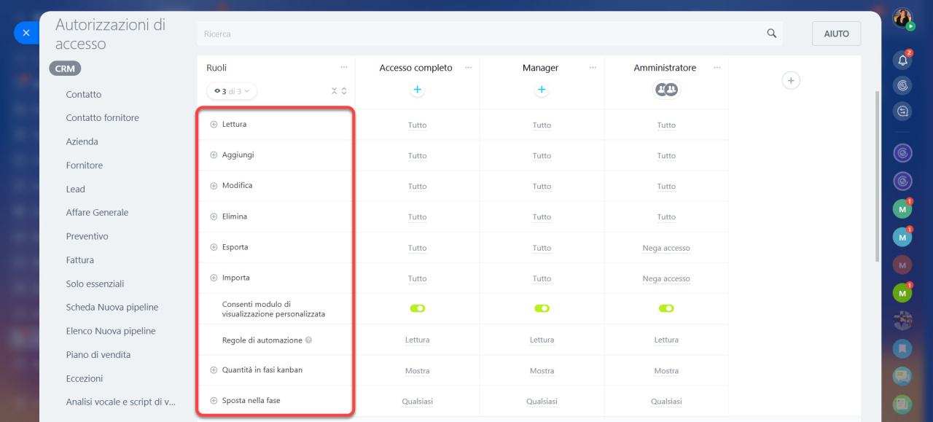Open Amministratore column options menu
Image resolution: width=933 pixels, height=422 pixels.
tap(717, 67)
